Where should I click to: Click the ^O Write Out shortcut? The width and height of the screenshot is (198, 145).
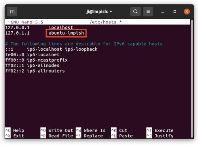coord(57,130)
